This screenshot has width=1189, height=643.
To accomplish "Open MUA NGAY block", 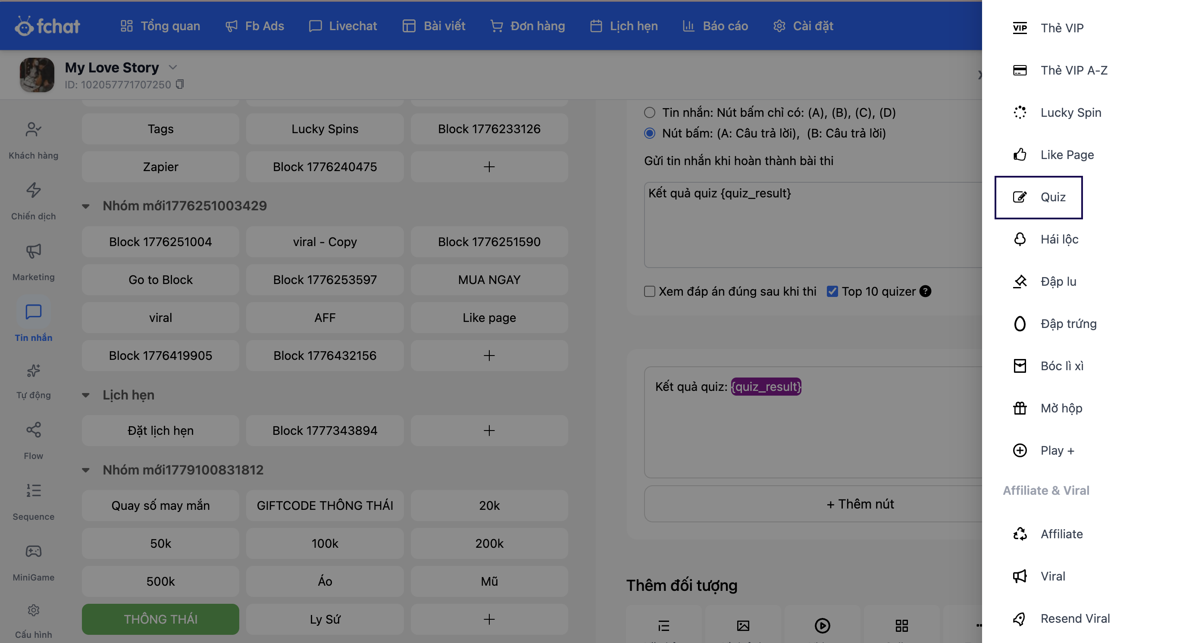I will [x=489, y=280].
